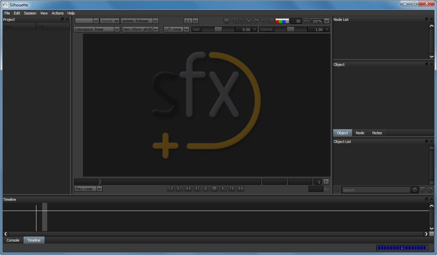
Task: Open the Actions menu
Action: pyautogui.click(x=57, y=13)
